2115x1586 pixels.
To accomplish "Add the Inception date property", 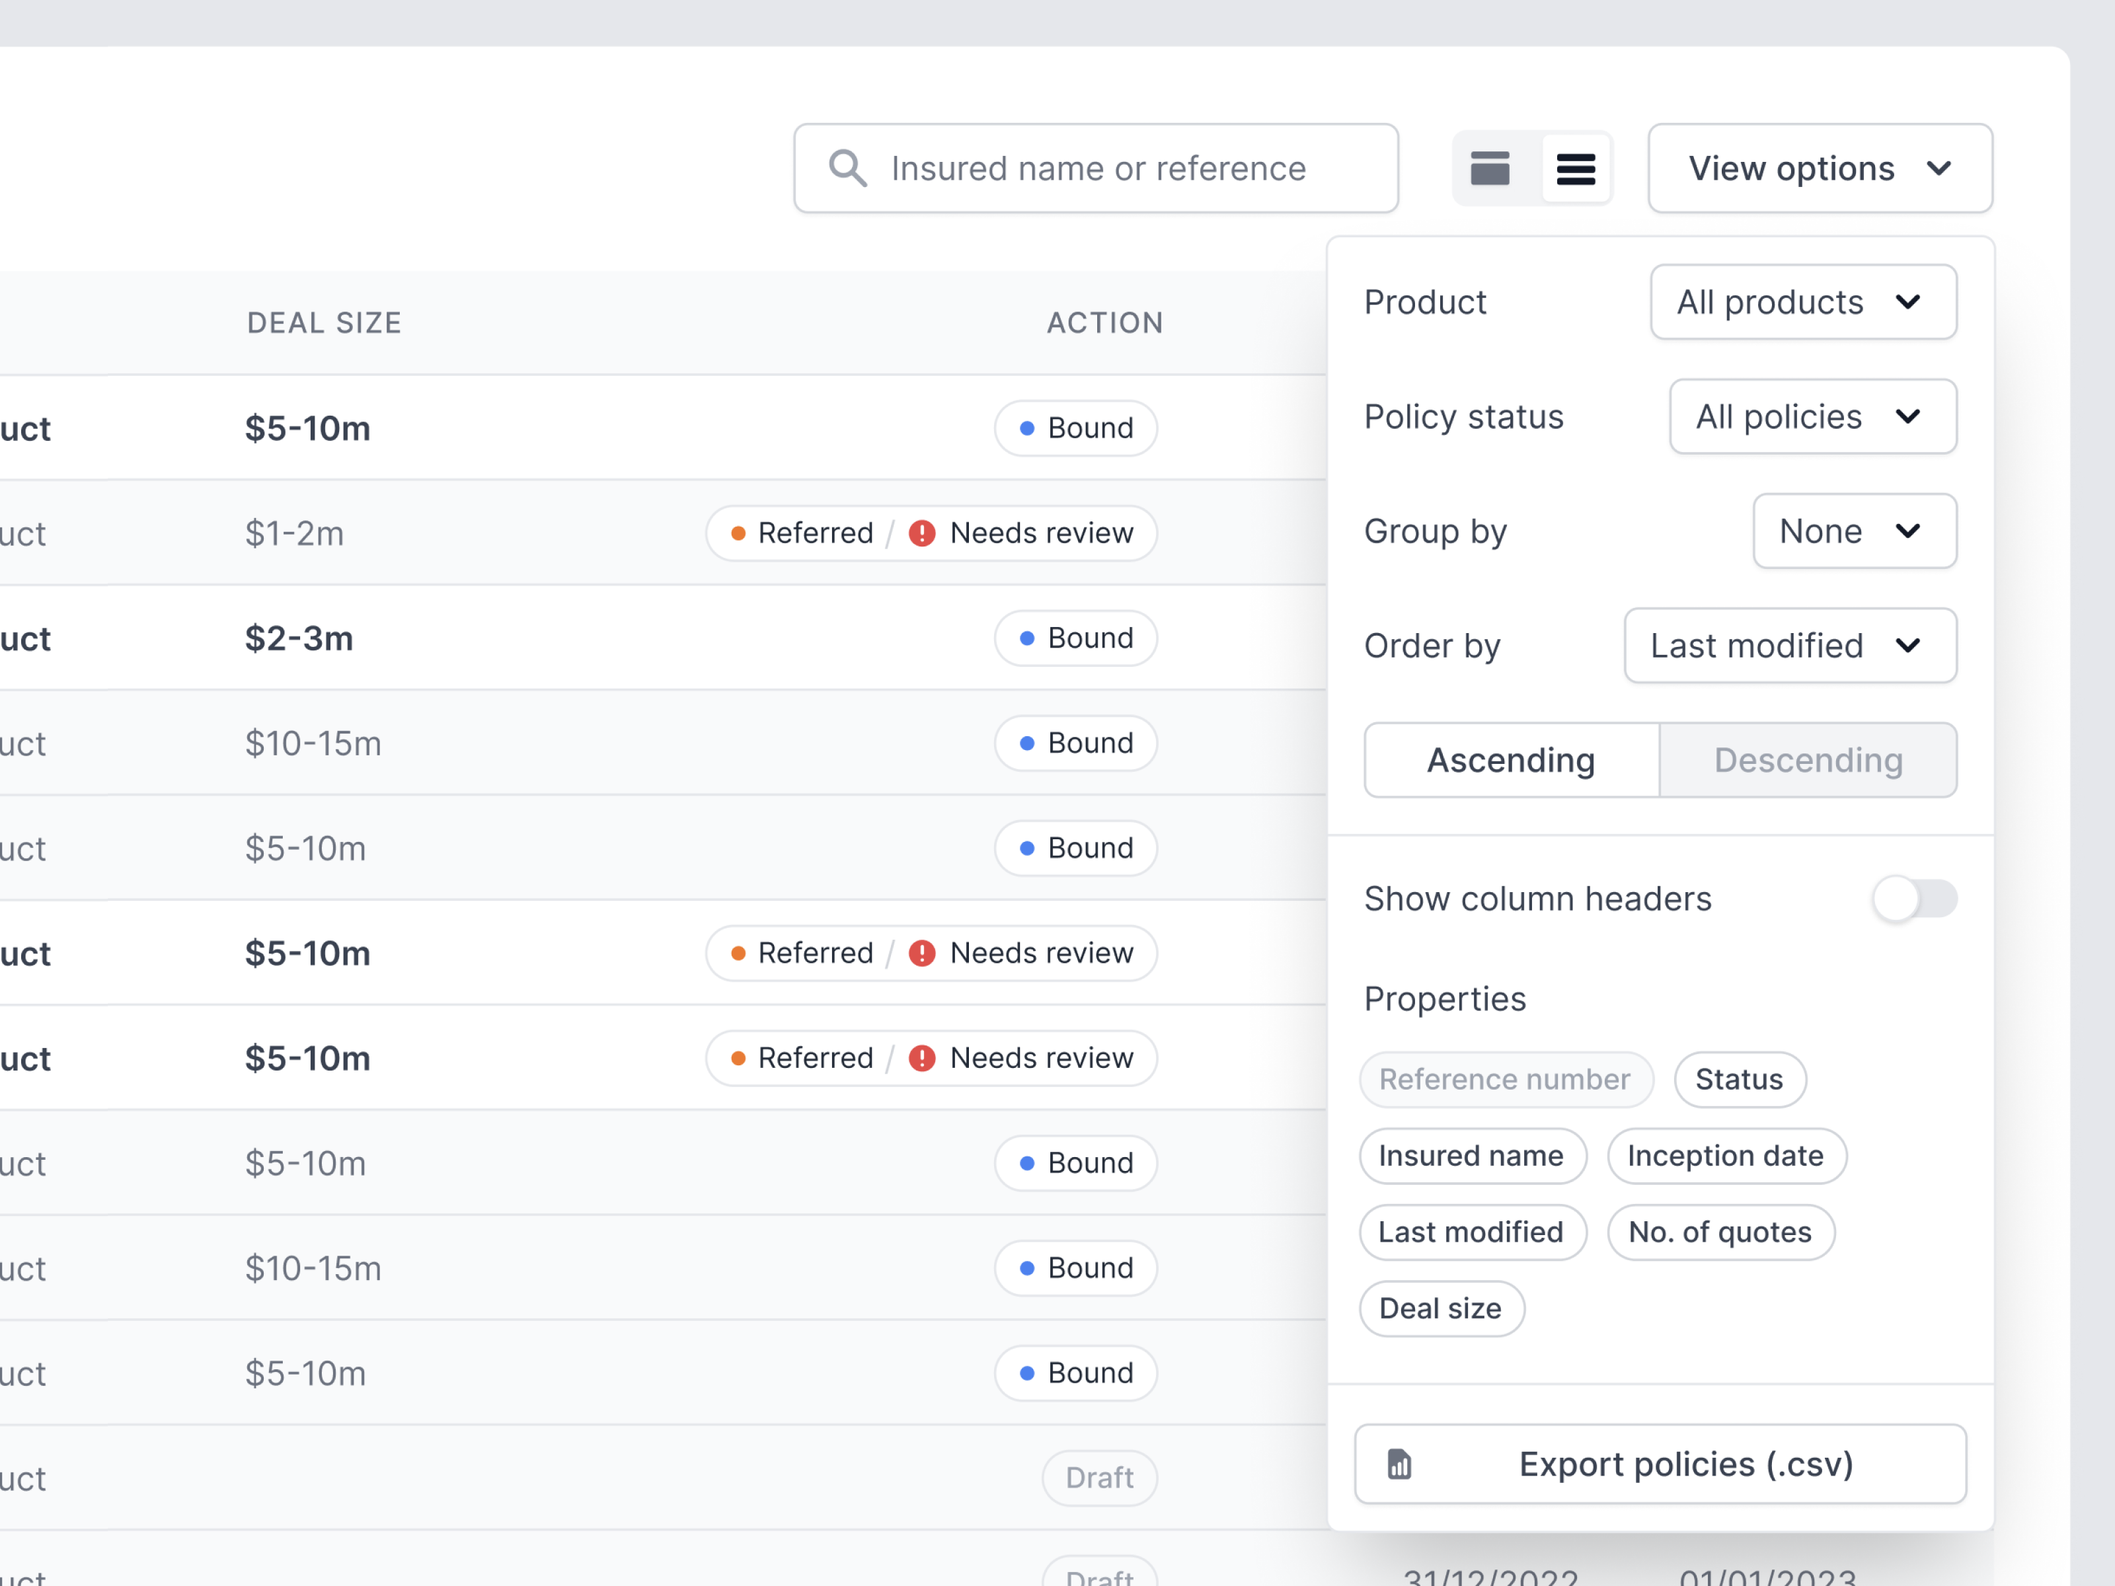I will coord(1726,1156).
